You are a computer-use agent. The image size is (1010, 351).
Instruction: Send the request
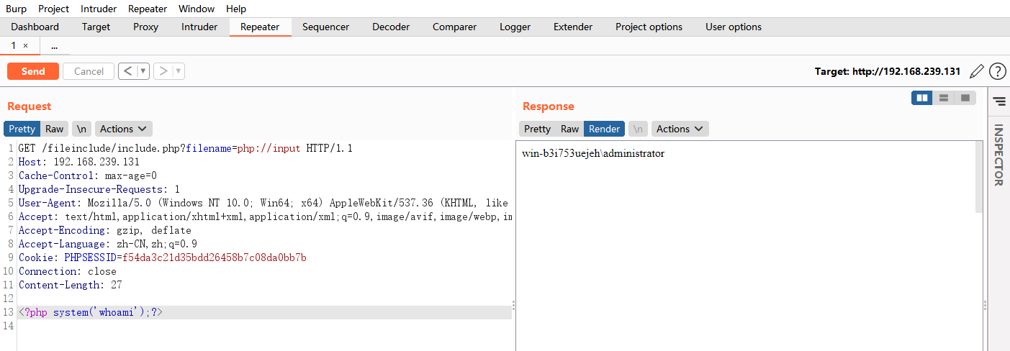pos(33,71)
